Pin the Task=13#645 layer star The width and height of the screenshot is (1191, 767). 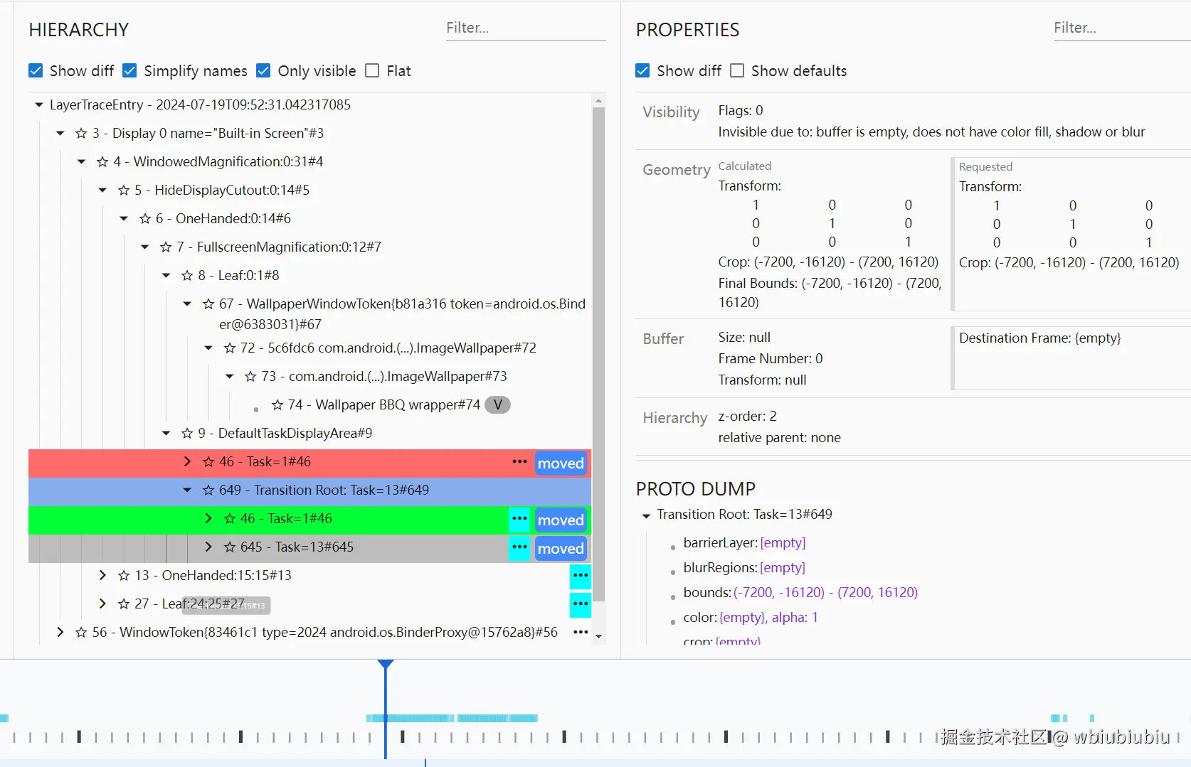pyautogui.click(x=230, y=547)
